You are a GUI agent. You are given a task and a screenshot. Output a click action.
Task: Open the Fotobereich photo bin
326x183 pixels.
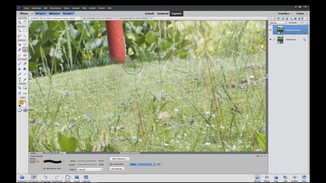pyautogui.click(x=22, y=178)
